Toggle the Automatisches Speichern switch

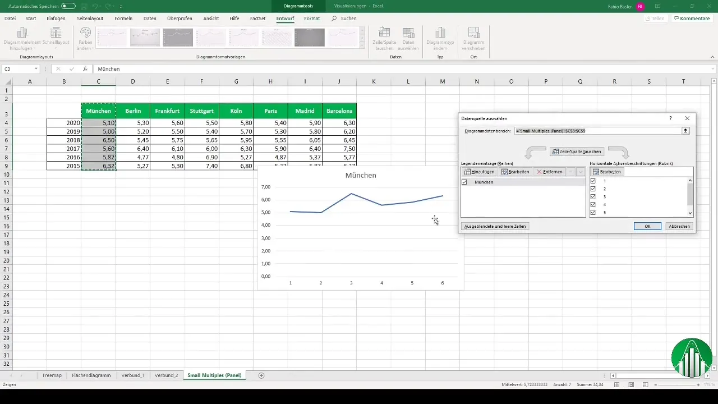[68, 6]
